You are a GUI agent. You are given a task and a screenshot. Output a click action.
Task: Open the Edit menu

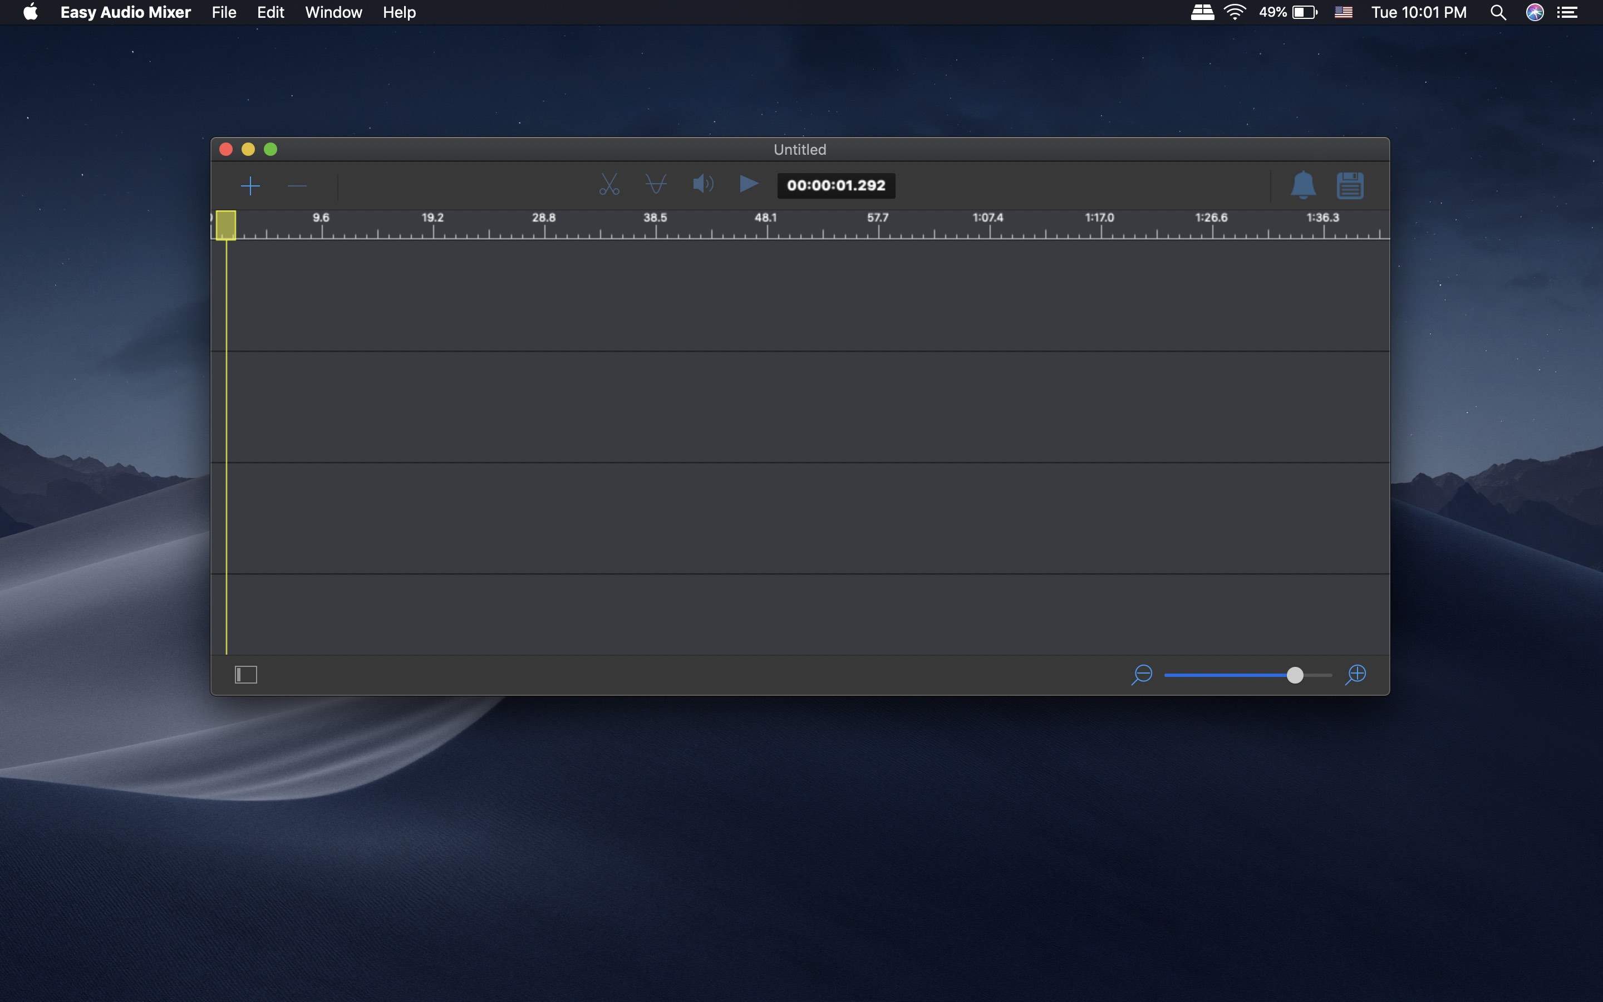coord(271,12)
